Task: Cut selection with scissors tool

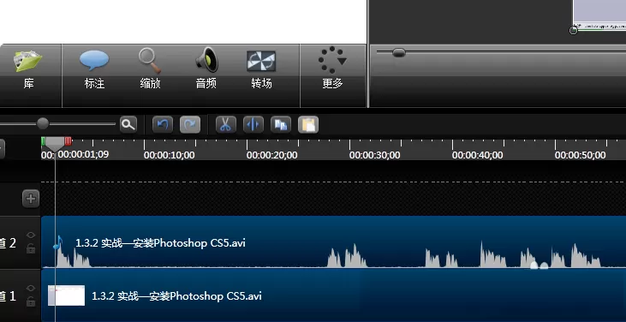Action: tap(226, 125)
